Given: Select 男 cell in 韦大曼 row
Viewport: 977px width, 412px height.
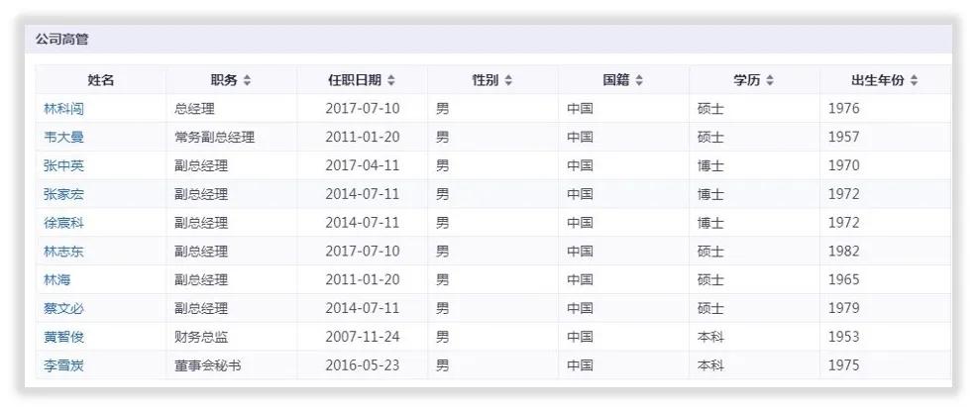Looking at the screenshot, I should click(492, 138).
